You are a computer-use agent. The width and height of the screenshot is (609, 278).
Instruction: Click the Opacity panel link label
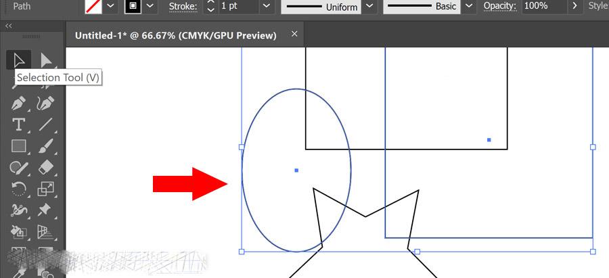tap(499, 6)
